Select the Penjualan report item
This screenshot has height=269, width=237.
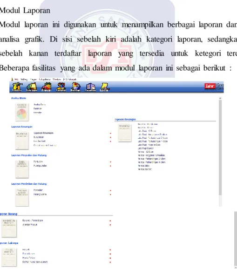(38, 161)
